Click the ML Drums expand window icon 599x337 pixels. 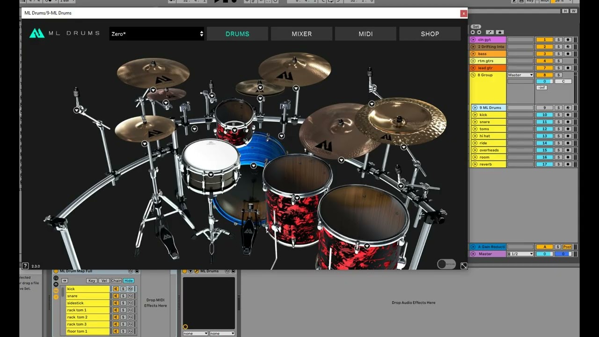(x=463, y=266)
